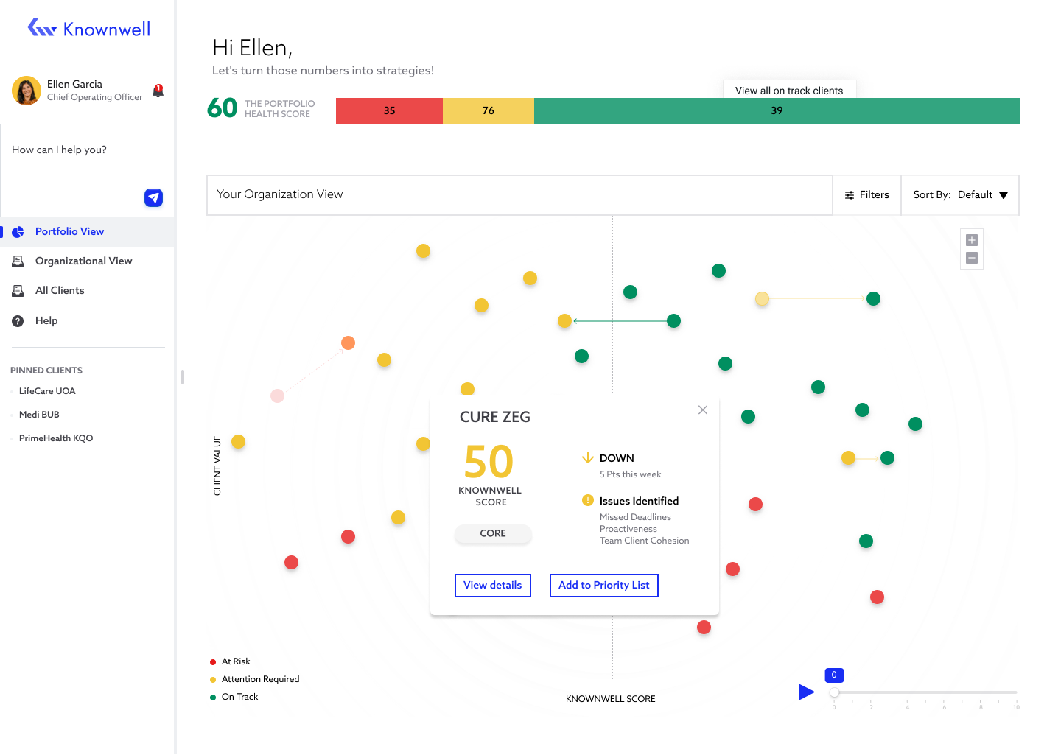Click the CORE tag pill
Image resolution: width=1061 pixels, height=755 pixels.
point(493,533)
